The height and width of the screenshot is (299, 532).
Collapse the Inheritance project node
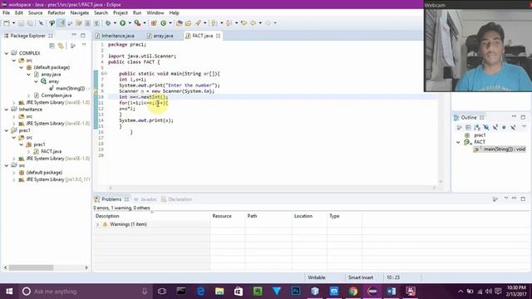[x=7, y=110]
